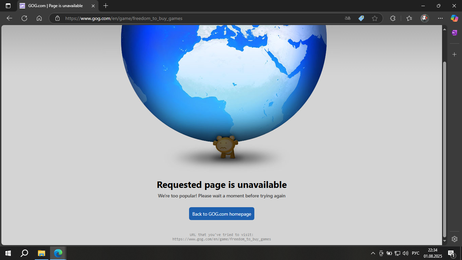Switch the РУС input language
The width and height of the screenshot is (462, 260).
[x=416, y=253]
